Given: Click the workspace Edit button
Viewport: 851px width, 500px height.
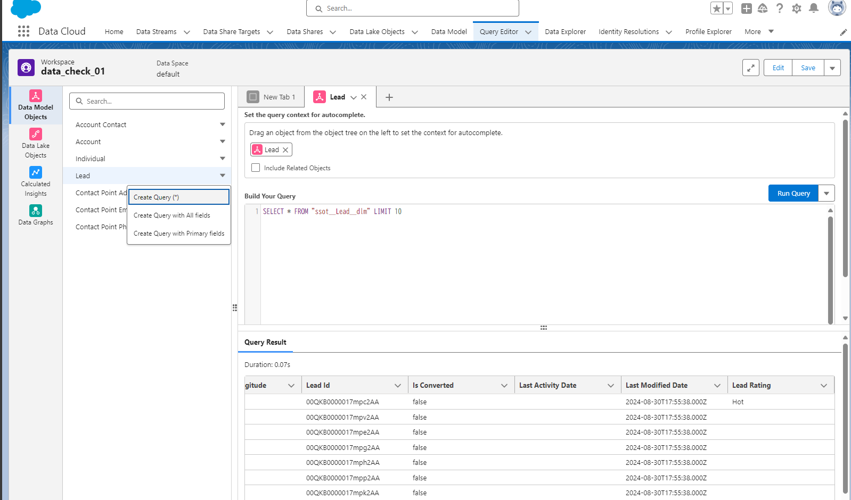Looking at the screenshot, I should pyautogui.click(x=778, y=68).
